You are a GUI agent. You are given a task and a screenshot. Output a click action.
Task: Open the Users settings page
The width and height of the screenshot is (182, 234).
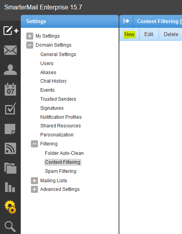click(x=47, y=63)
